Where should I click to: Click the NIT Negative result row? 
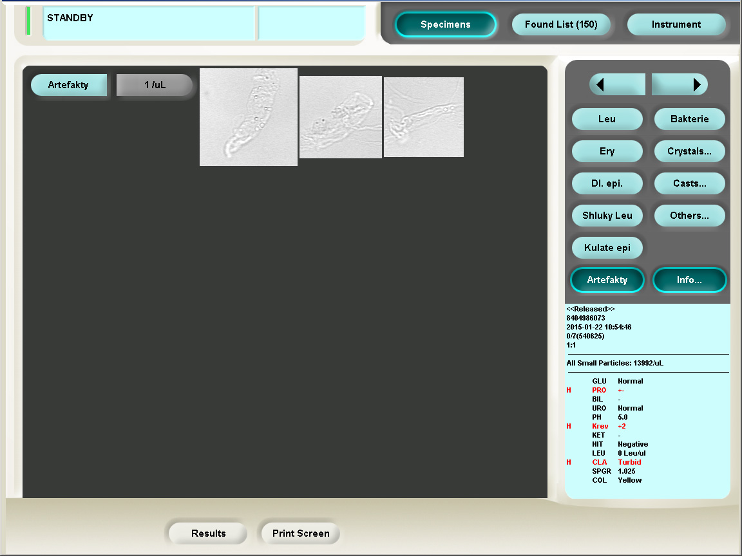620,445
